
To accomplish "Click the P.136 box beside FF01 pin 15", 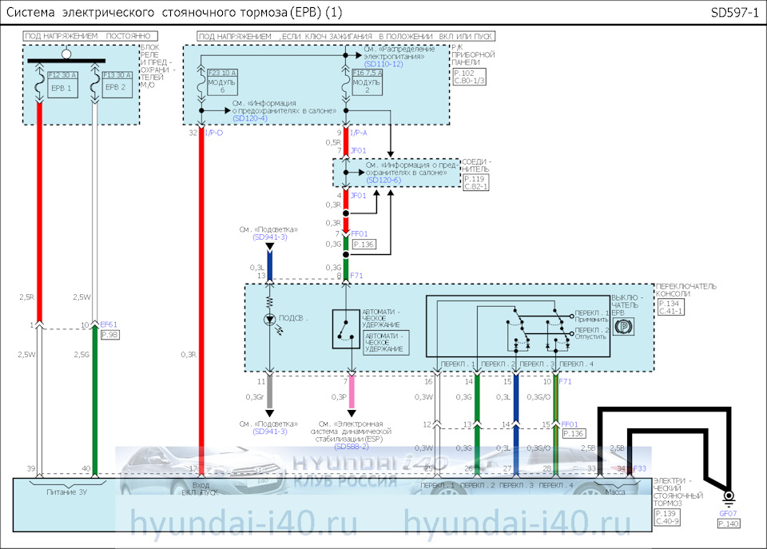I will [574, 433].
